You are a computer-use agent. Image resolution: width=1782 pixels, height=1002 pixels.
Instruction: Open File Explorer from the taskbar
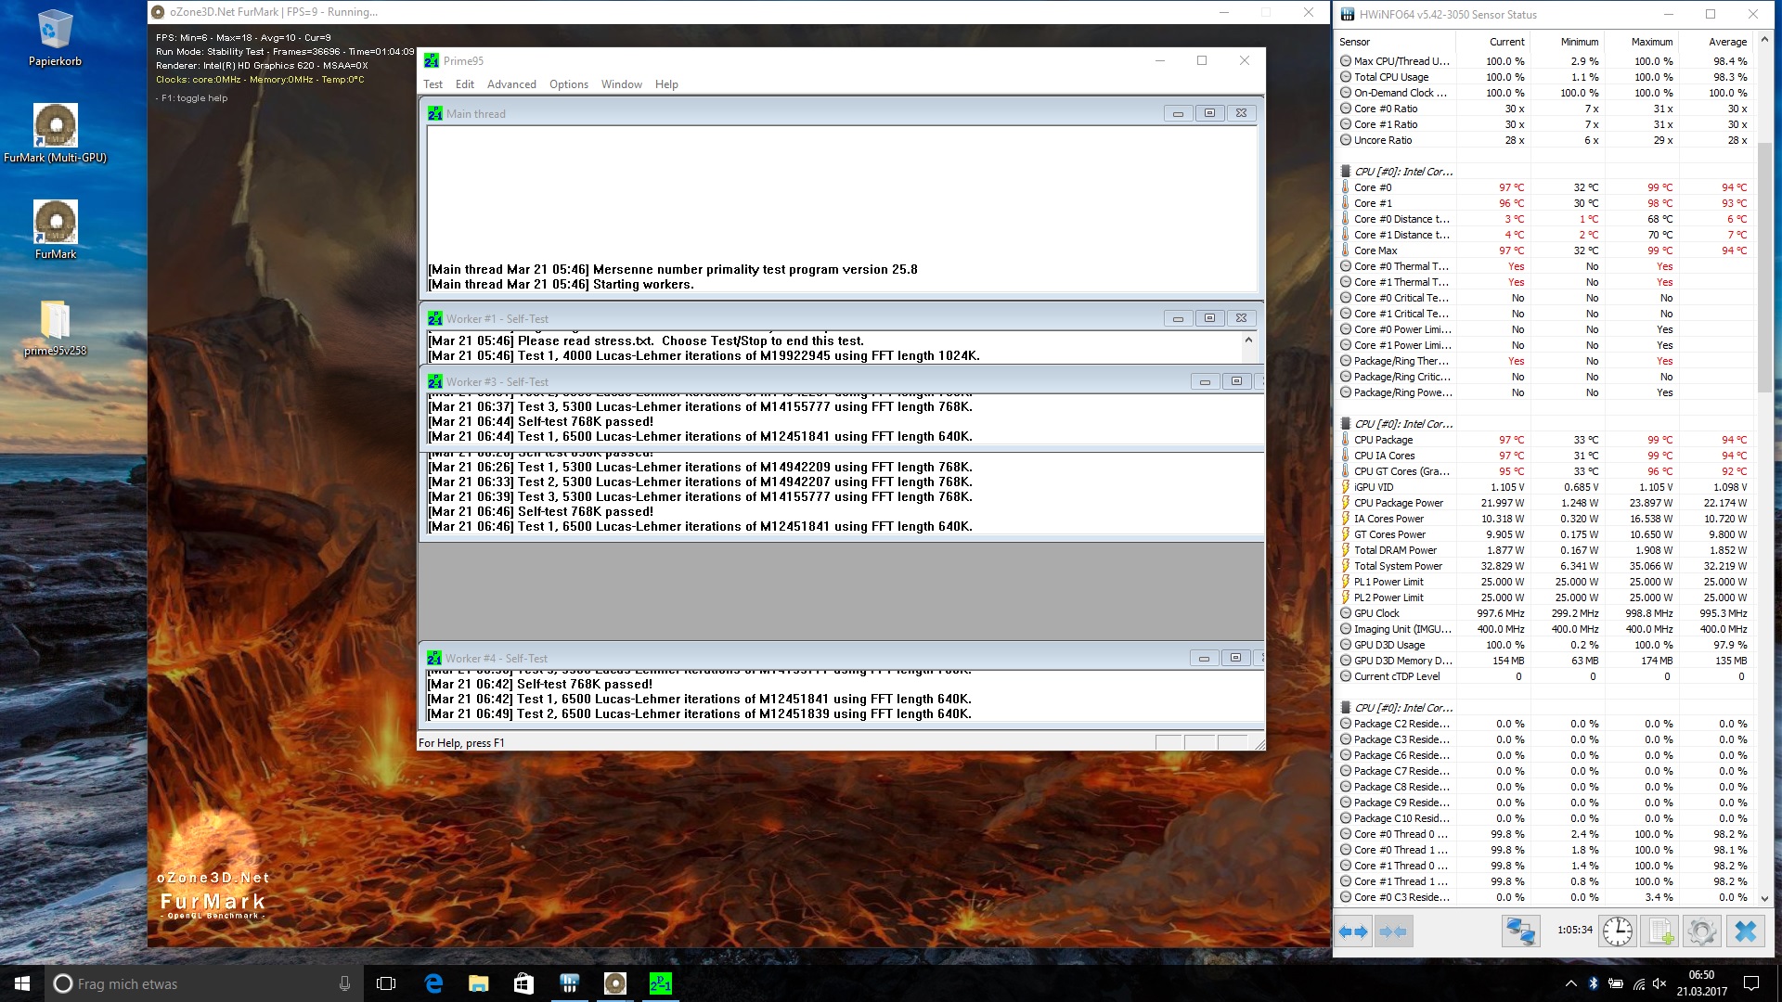pyautogui.click(x=479, y=983)
